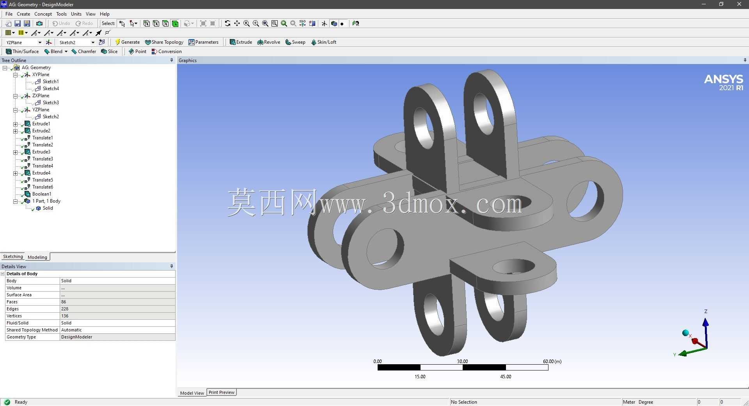This screenshot has height=406, width=749.
Task: Click the Extrude feature button
Action: click(x=241, y=42)
